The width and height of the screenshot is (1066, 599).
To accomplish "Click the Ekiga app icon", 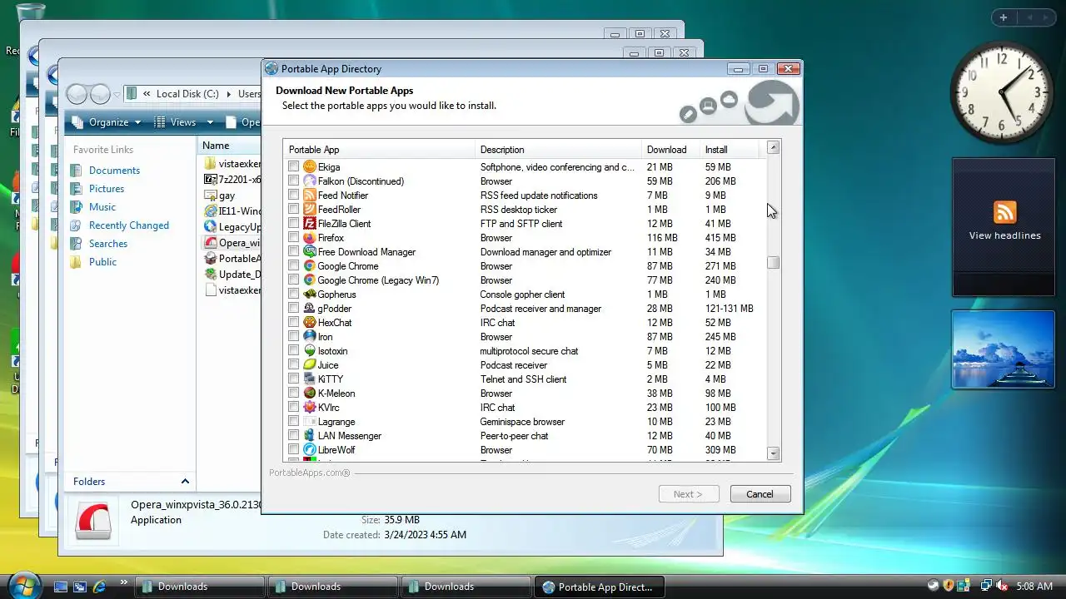I will coord(310,167).
